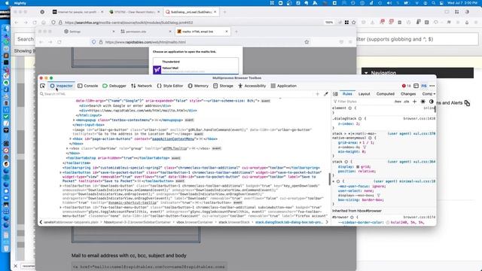Open the Console panel tab

point(87,86)
